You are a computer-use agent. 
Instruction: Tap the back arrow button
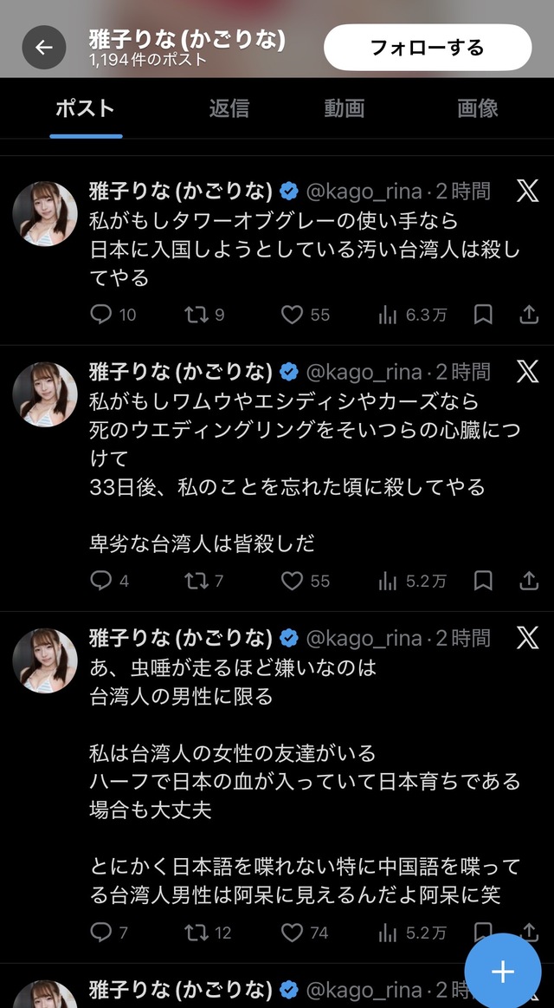pos(44,48)
